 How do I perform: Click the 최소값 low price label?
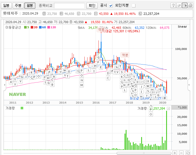(146, 98)
